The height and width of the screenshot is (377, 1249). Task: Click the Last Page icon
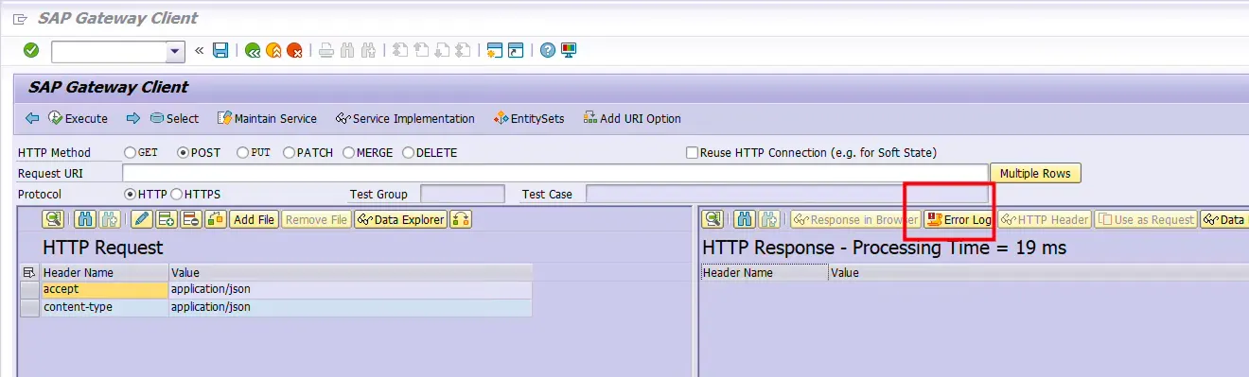(463, 51)
